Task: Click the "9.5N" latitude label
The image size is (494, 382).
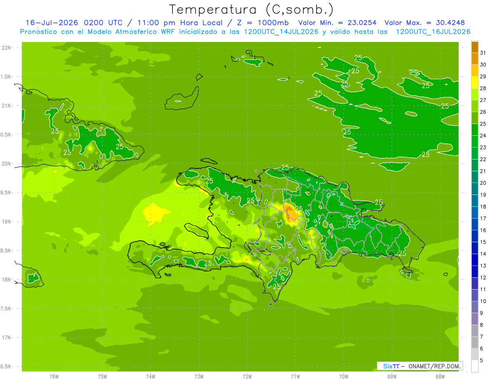Action: (x=7, y=193)
